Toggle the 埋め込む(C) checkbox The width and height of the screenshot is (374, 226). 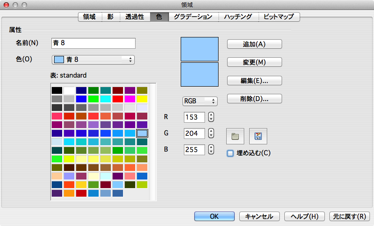click(x=230, y=153)
